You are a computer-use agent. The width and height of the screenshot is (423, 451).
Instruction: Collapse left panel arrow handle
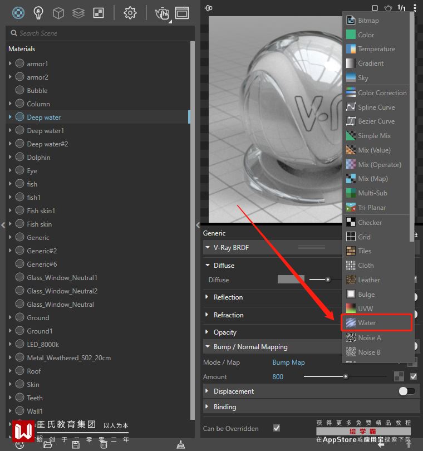click(x=3, y=225)
